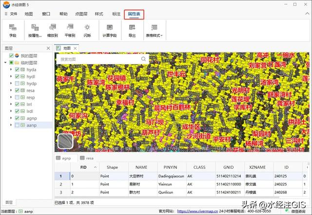Expand the lrrl layer node
Viewport: 312px width, 215px height.
(x=11, y=104)
